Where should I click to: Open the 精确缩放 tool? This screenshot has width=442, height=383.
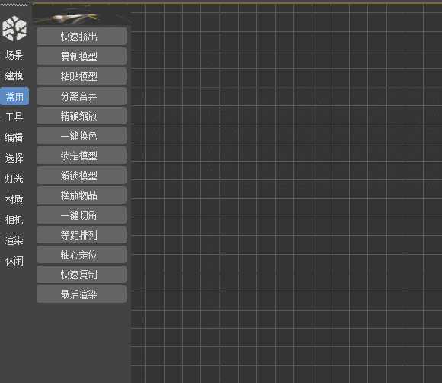click(82, 116)
